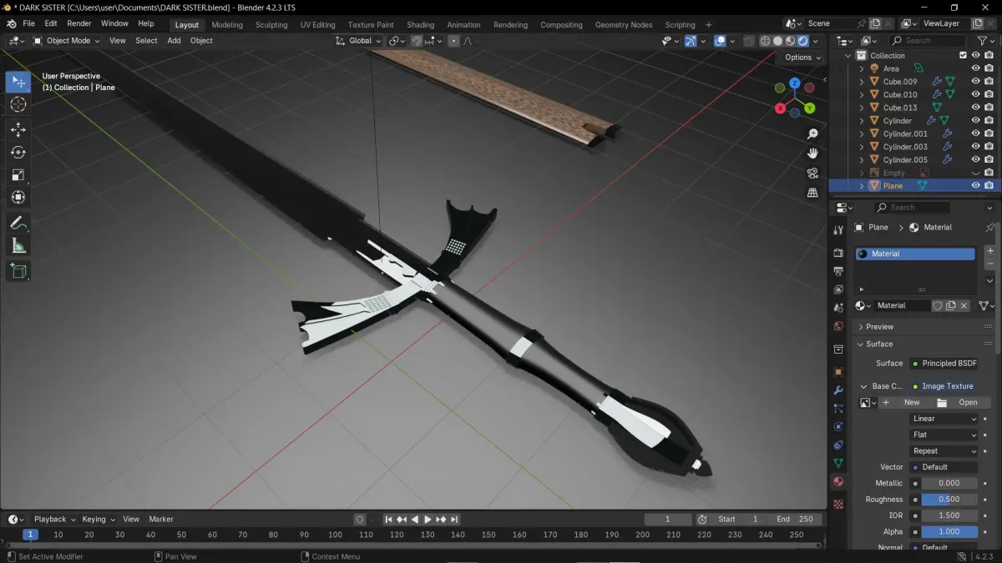Click the Select Box tool
Screen dimensions: 1002x563
18,82
